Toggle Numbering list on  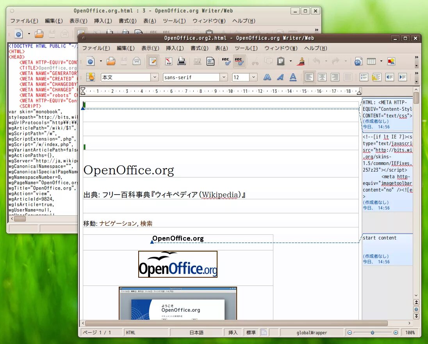pos(364,77)
